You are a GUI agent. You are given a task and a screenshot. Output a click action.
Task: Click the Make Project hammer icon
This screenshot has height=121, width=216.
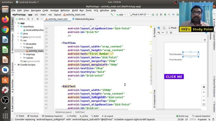112,14
